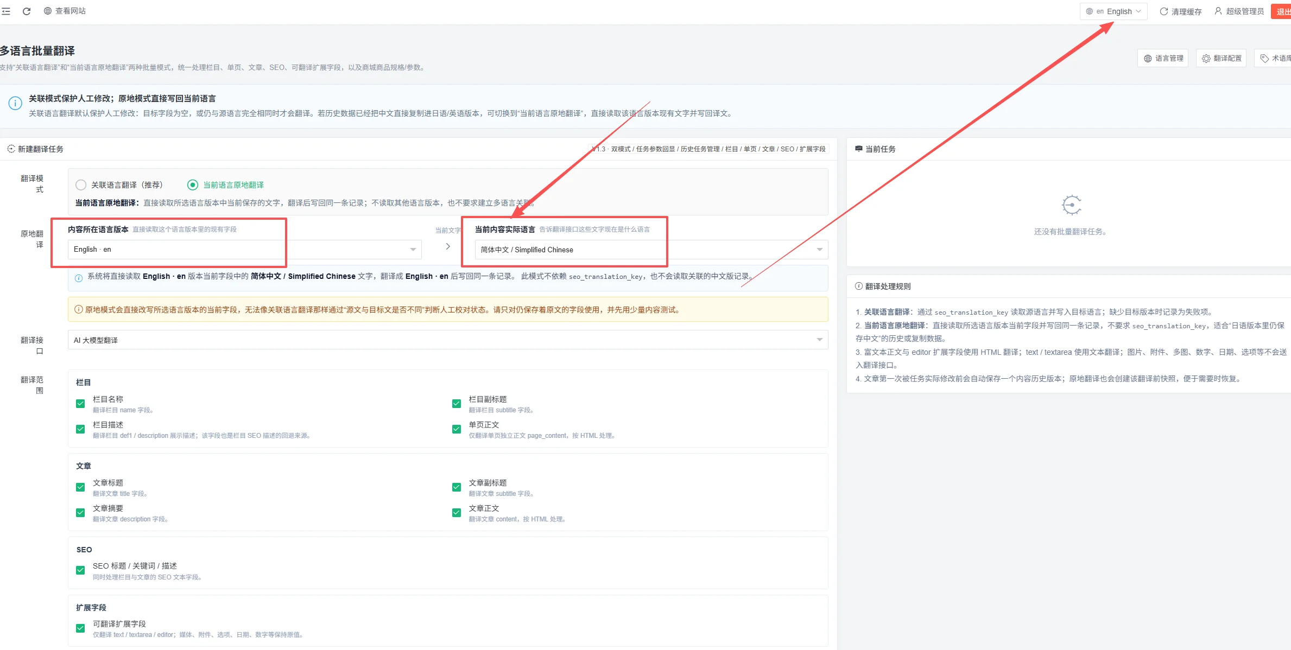Click the globe icon in language selector
Screen dimensions: 1291x650
(1090, 11)
